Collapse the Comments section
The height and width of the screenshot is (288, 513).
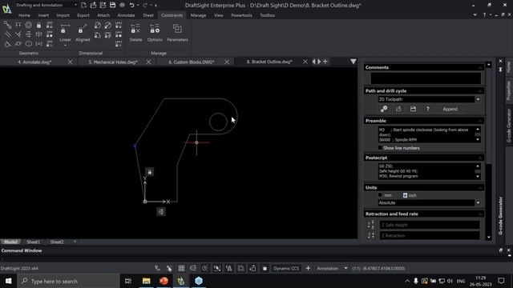tap(480, 67)
